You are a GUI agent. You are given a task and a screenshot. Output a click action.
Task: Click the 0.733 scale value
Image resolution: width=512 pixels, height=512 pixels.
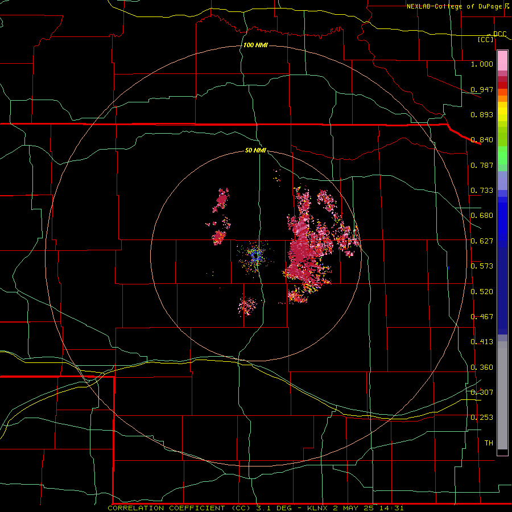[482, 191]
